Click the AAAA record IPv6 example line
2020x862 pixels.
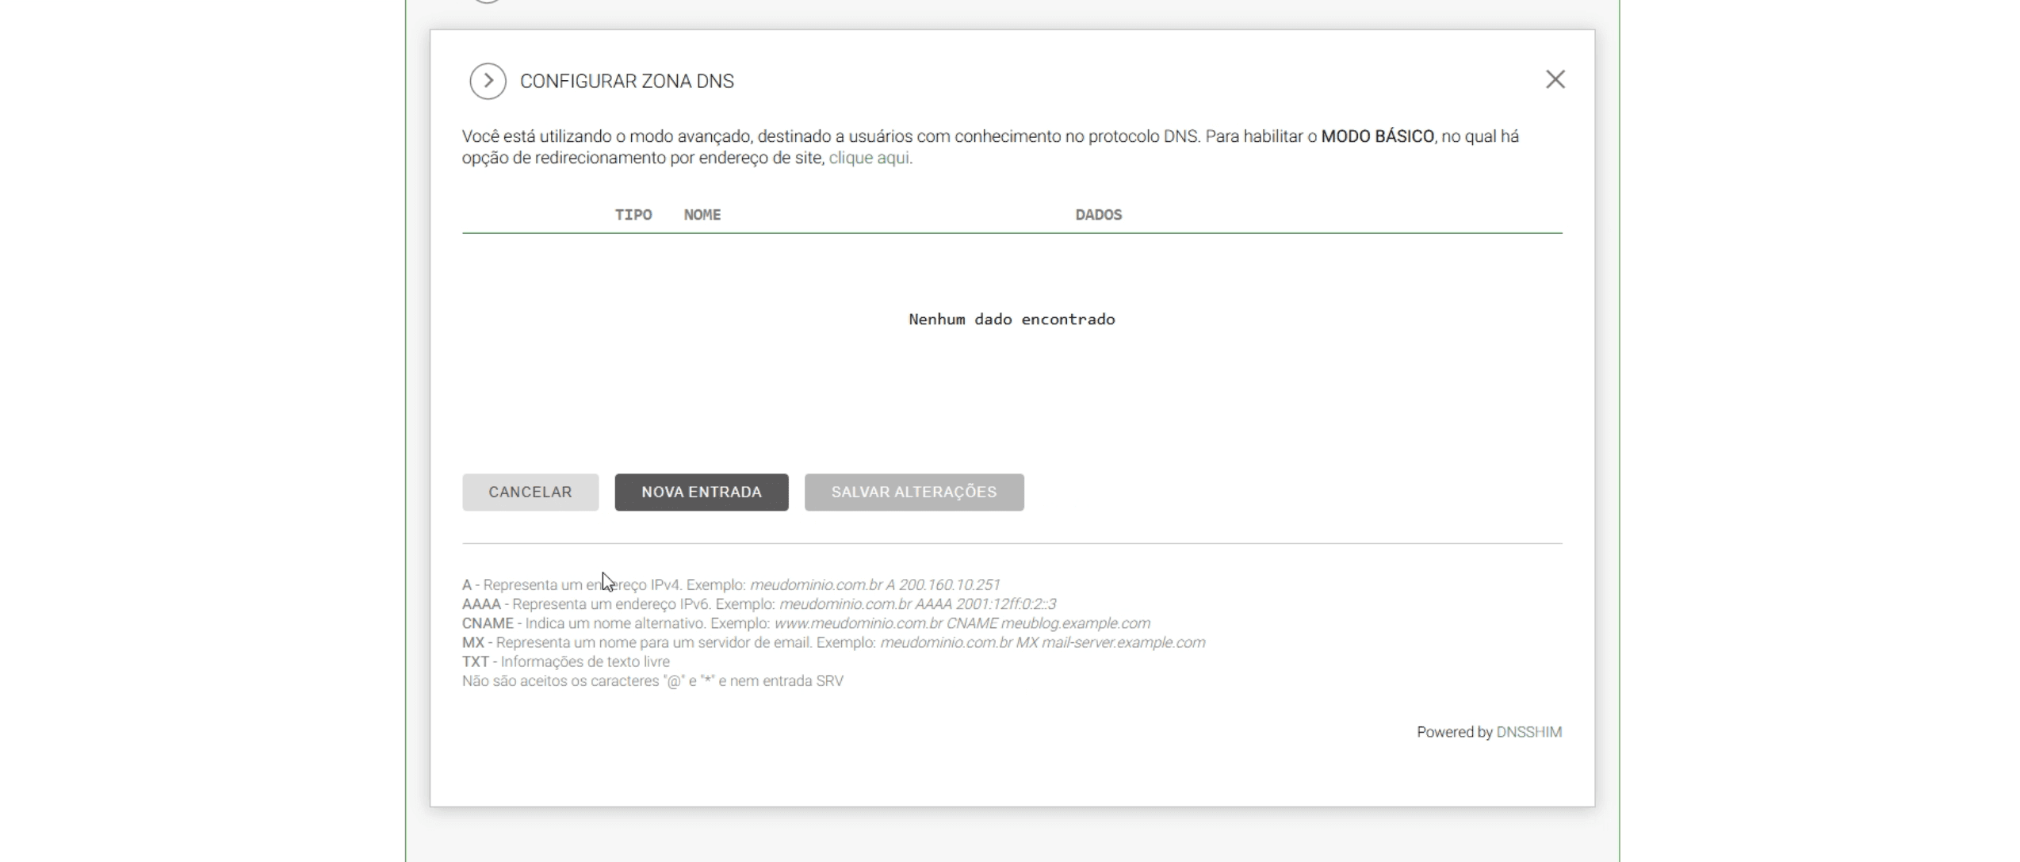(x=759, y=604)
